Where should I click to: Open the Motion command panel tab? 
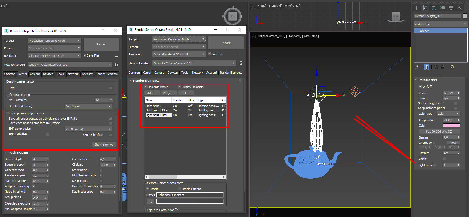click(442, 8)
